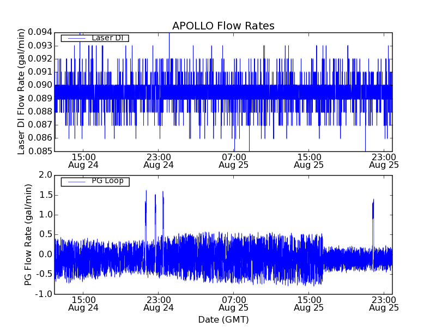Click the 0.094 tick label on top plot
Image resolution: width=436 pixels, height=327 pixels.
40,32
